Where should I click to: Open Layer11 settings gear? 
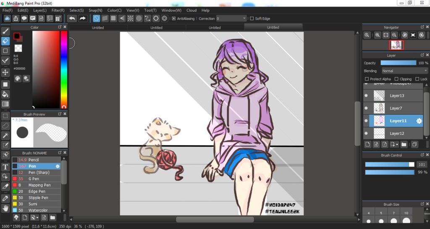(419, 121)
